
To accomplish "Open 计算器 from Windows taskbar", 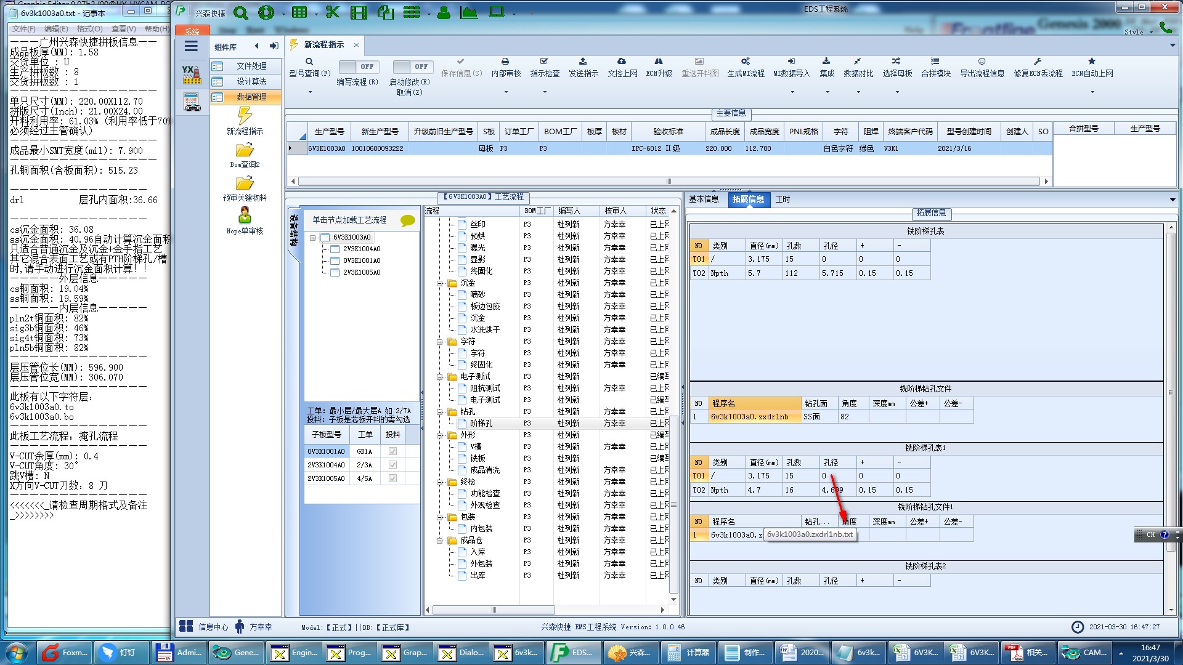I will (x=688, y=653).
